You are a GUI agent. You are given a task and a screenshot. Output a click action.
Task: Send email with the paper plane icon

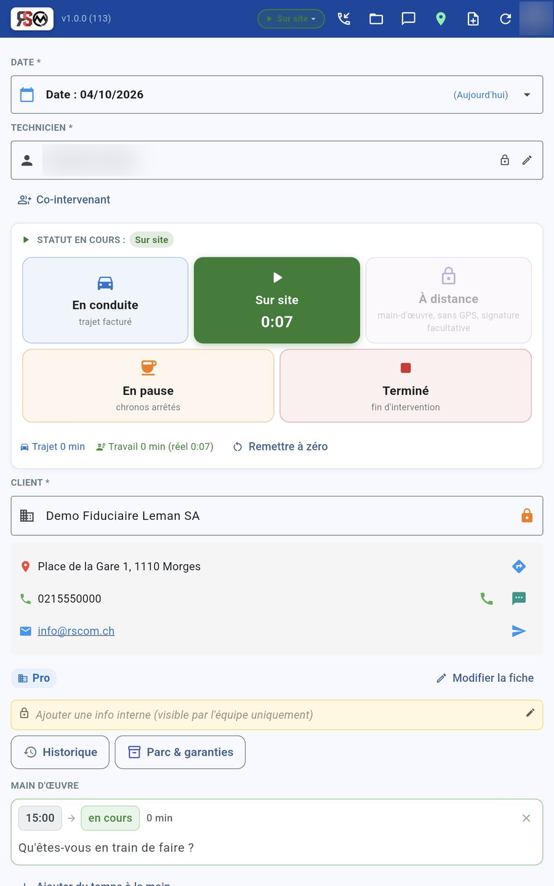pyautogui.click(x=519, y=631)
